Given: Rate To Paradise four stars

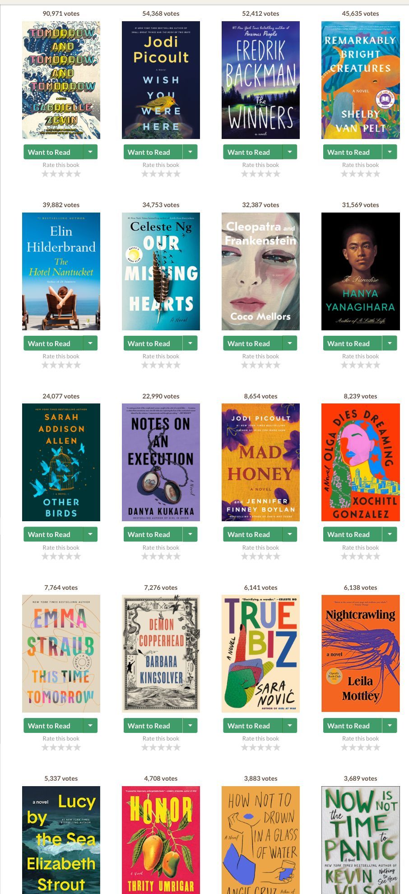Looking at the screenshot, I should [x=368, y=365].
